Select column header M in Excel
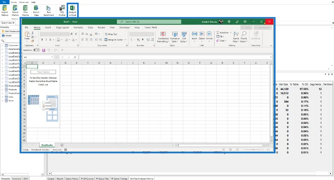This screenshot has width=334, height=180. [x=166, y=63]
